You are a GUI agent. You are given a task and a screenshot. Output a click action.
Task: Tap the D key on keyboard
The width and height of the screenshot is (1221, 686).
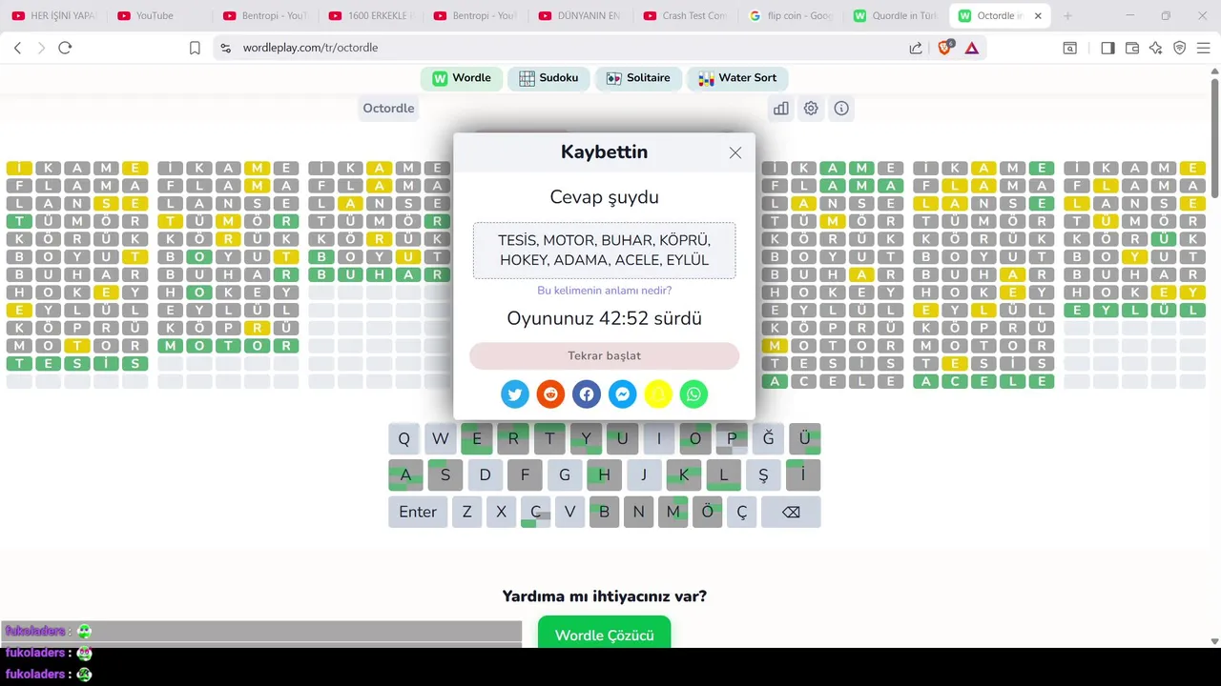485,475
